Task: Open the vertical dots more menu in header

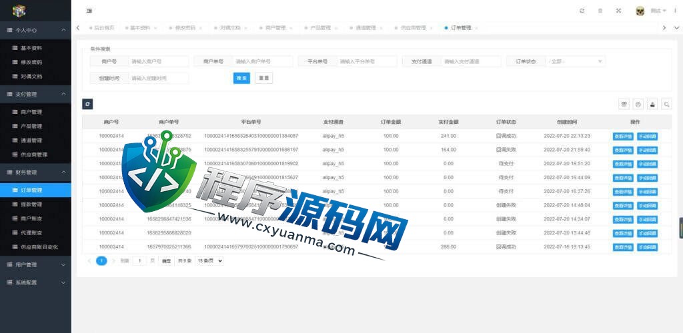Action: (675, 11)
